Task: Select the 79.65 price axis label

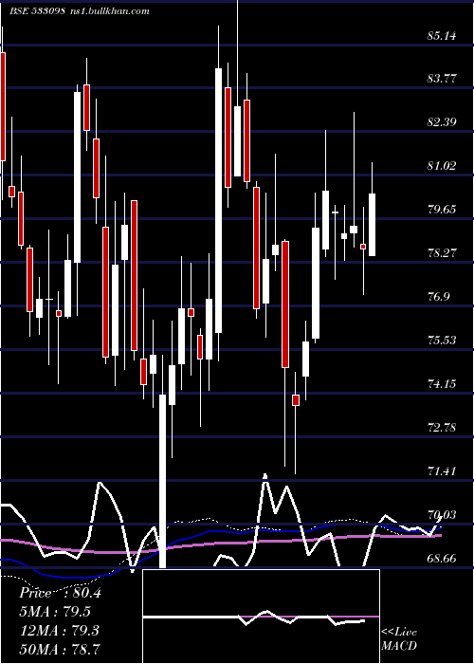Action: click(x=442, y=210)
